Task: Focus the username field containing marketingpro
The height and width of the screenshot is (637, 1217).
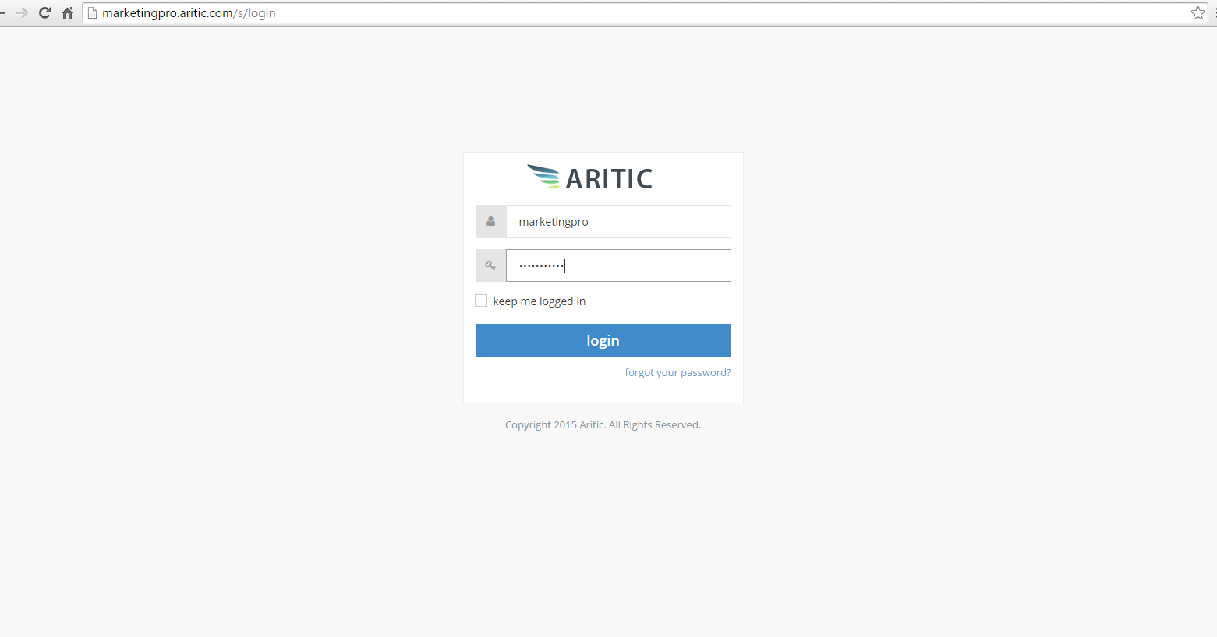Action: (618, 221)
